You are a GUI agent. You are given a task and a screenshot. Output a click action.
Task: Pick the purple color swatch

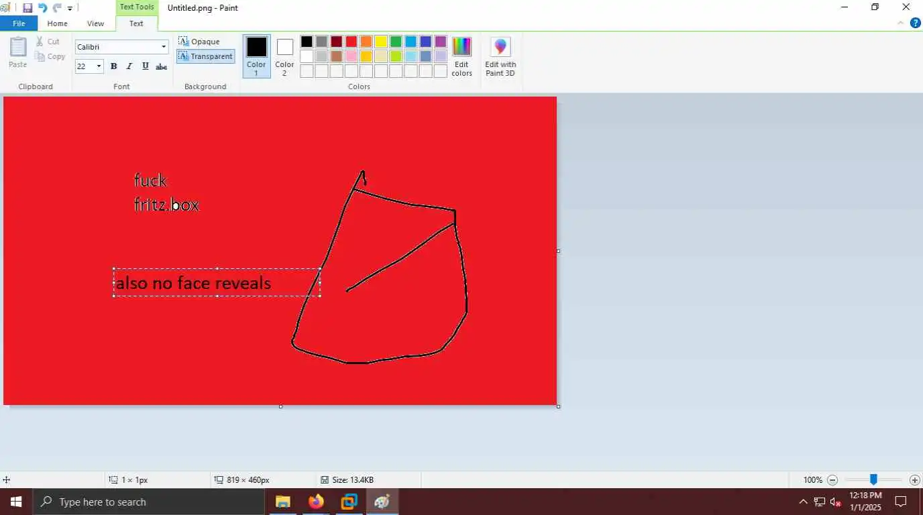click(x=441, y=42)
